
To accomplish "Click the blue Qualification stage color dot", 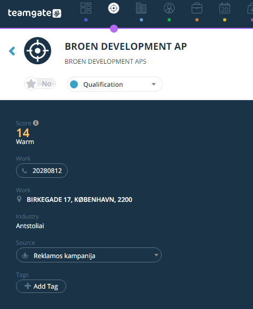I will coord(74,84).
